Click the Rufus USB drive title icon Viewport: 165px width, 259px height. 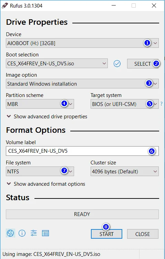tap(5, 6)
